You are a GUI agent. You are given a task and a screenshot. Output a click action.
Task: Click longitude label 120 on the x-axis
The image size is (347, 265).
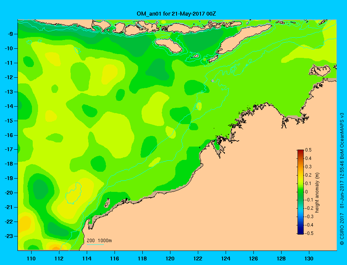170,259
